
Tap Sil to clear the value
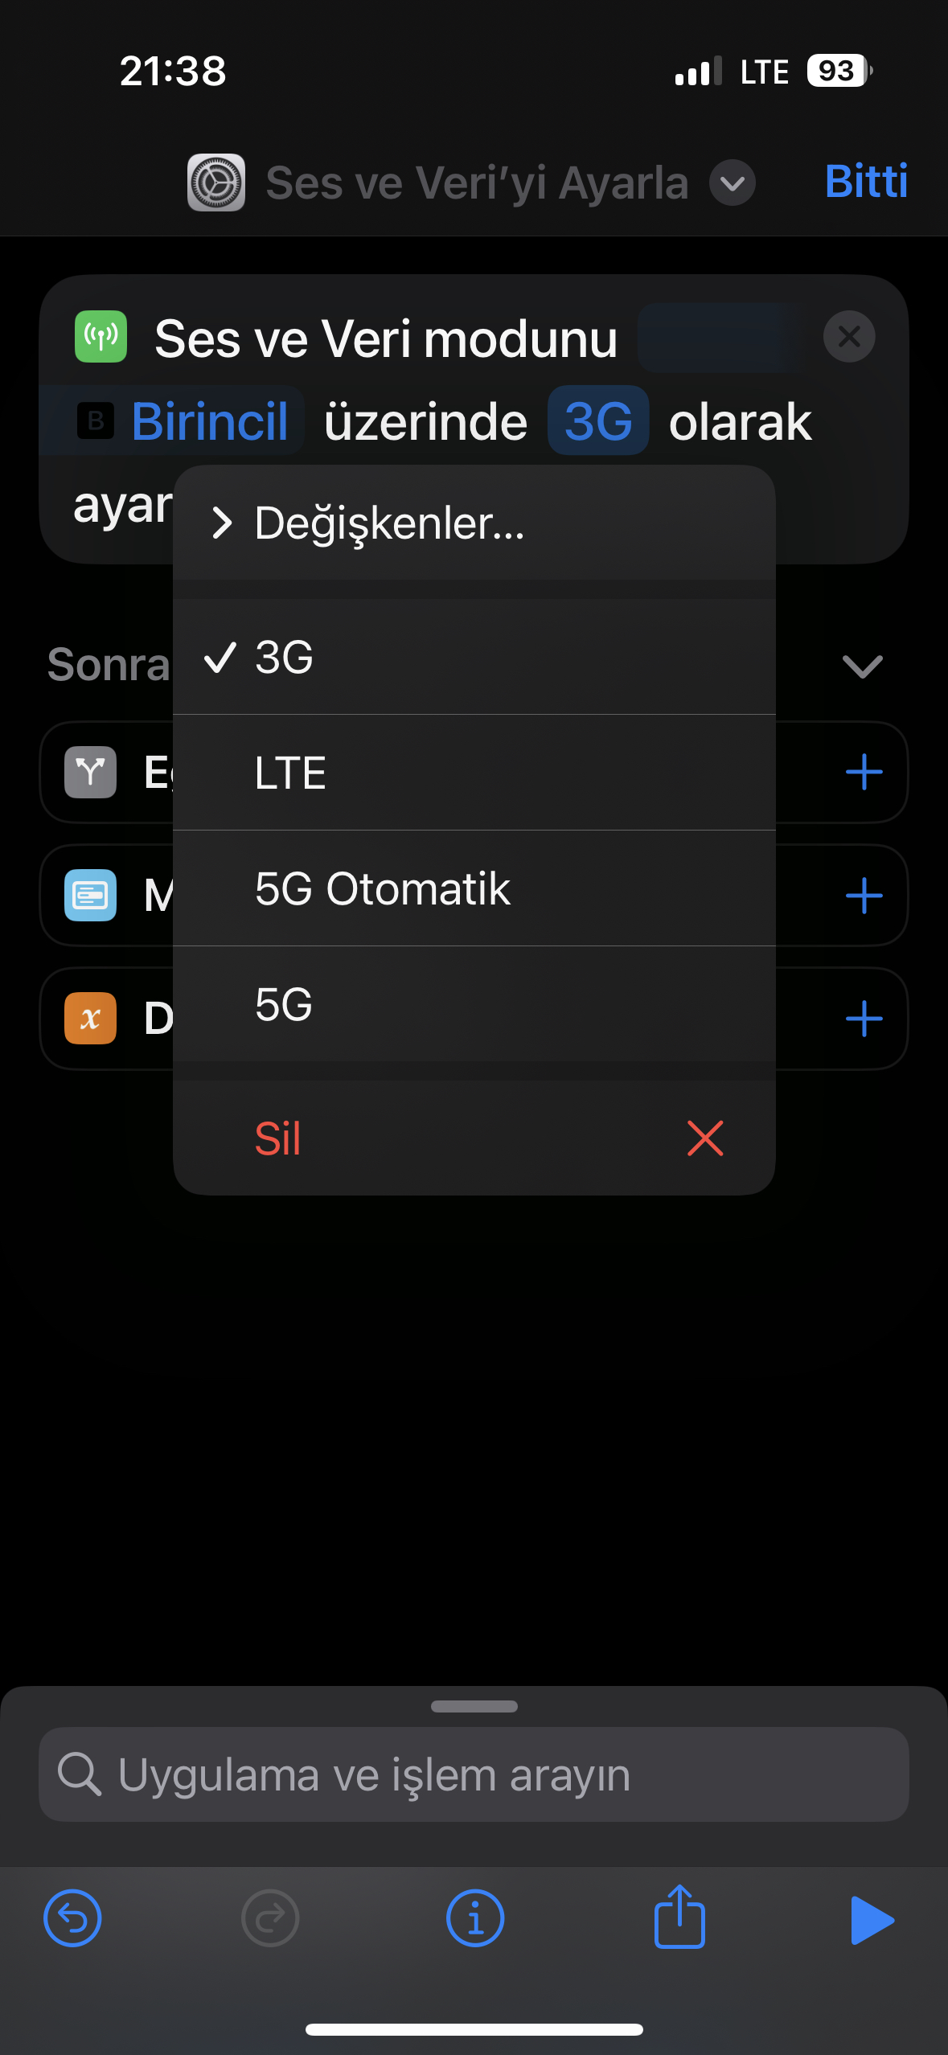pyautogui.click(x=474, y=1138)
